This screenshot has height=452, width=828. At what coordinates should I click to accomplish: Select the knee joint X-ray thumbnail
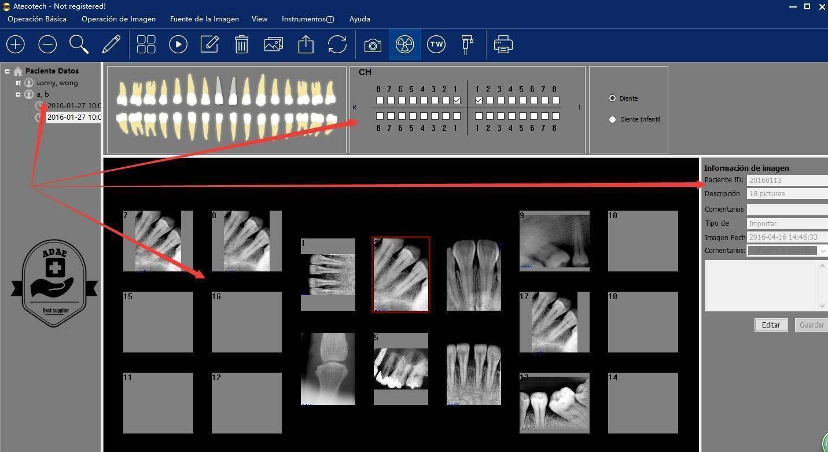(x=328, y=369)
